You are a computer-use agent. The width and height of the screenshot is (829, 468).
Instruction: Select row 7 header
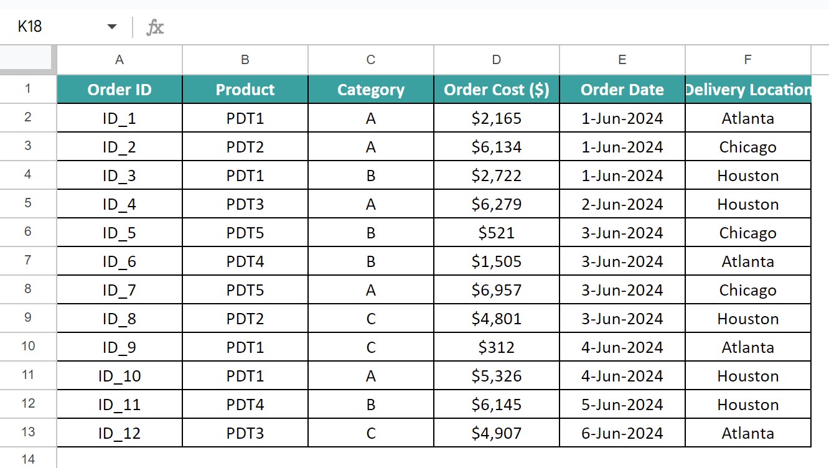pos(28,261)
